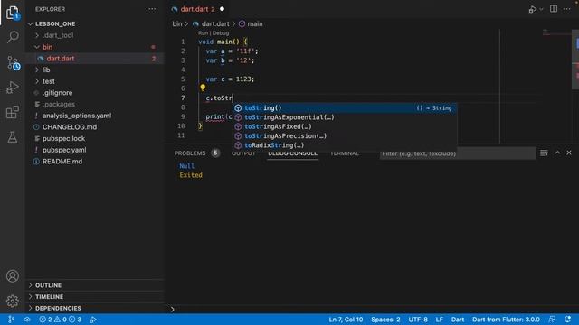Focus the debug console filter field
Viewport: 579px width, 325px height.
coord(458,153)
